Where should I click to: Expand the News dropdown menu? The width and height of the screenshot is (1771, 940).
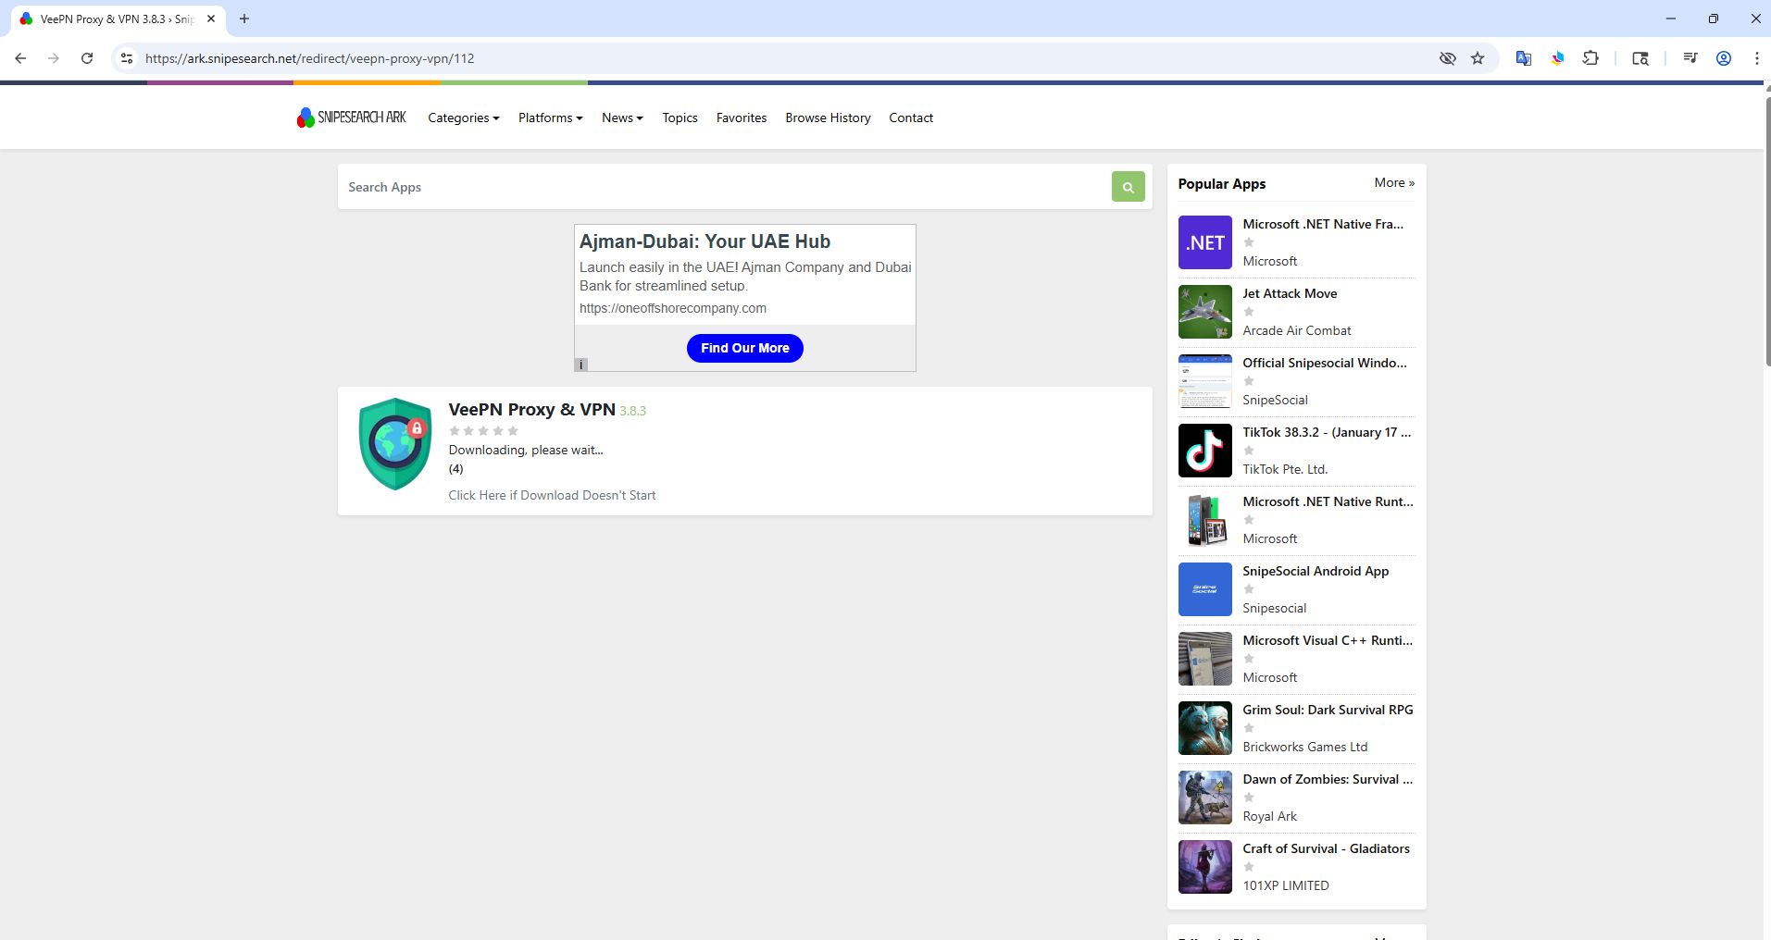tap(622, 117)
